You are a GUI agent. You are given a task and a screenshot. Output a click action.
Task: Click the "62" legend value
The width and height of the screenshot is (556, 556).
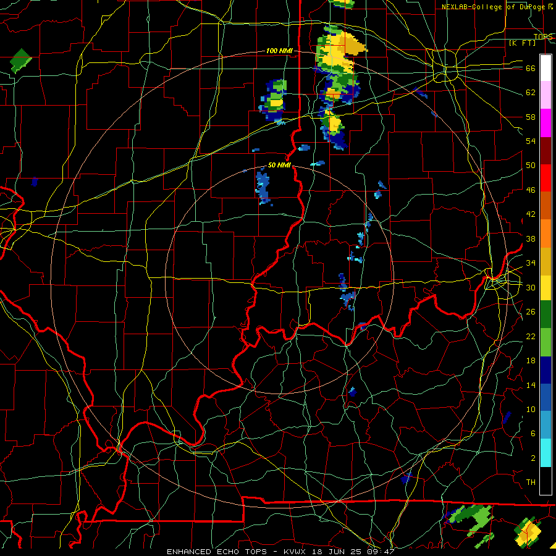(x=531, y=93)
